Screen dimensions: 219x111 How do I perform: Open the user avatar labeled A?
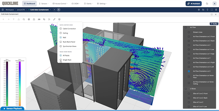(x=214, y=4)
